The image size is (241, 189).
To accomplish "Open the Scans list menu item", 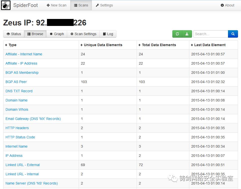I will [81, 5].
